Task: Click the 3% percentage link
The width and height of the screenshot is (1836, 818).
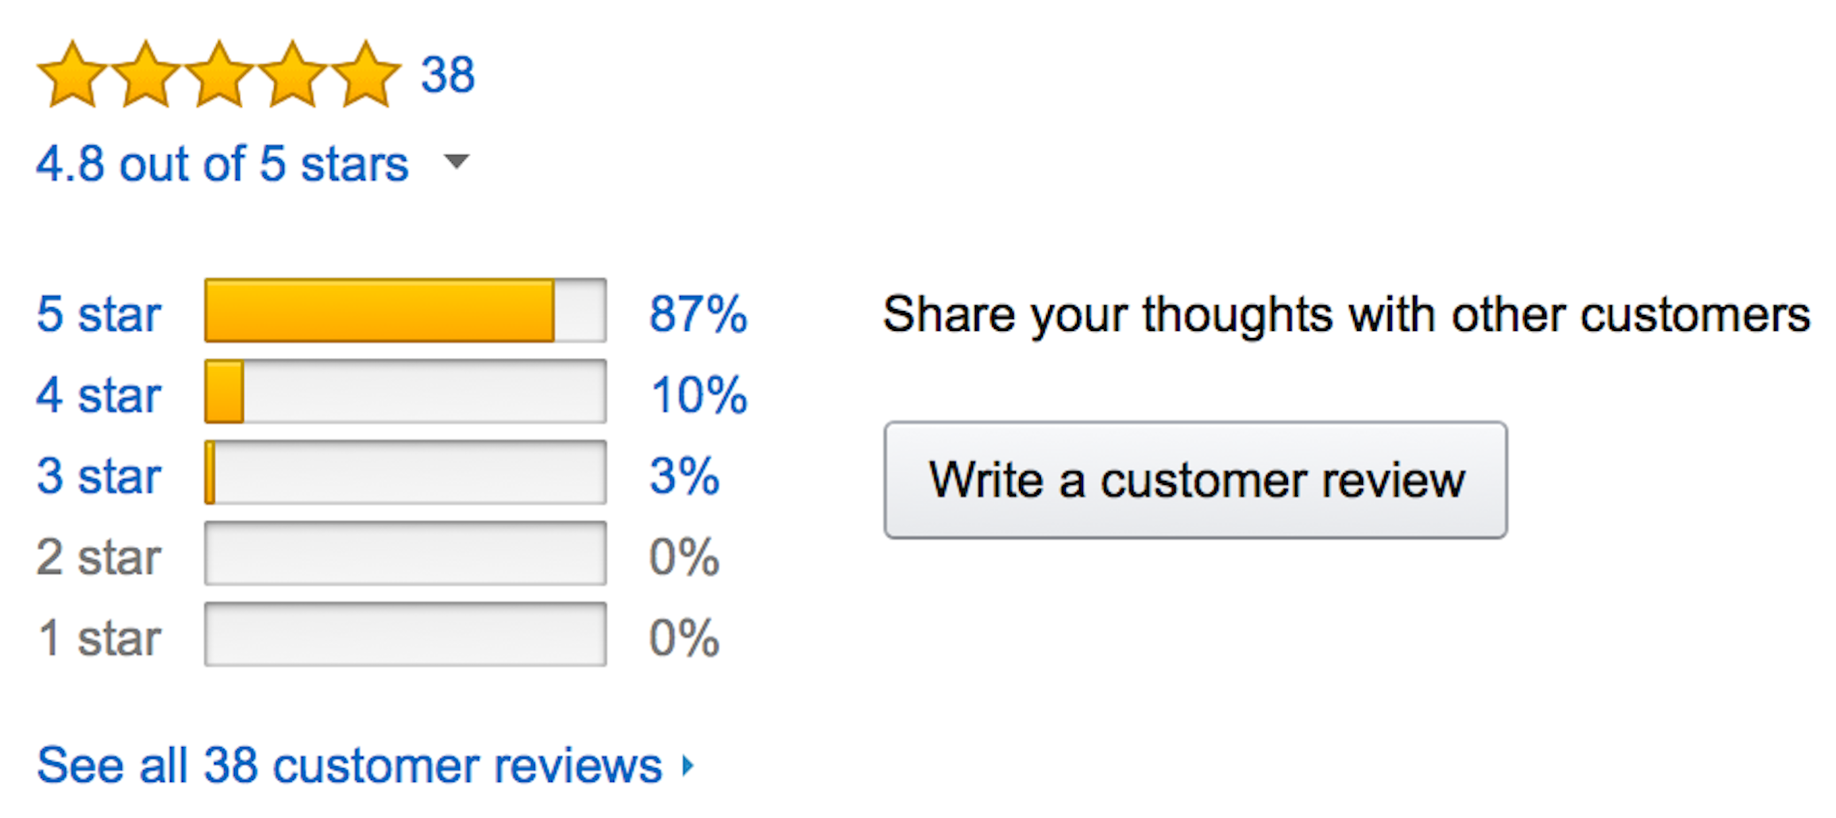Action: click(x=684, y=476)
